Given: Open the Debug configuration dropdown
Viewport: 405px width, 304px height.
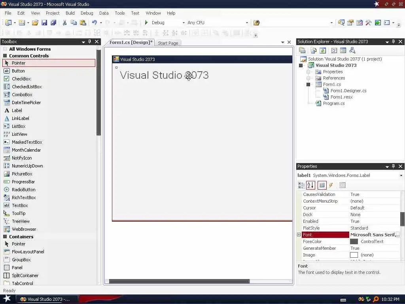Looking at the screenshot, I should pos(184,23).
